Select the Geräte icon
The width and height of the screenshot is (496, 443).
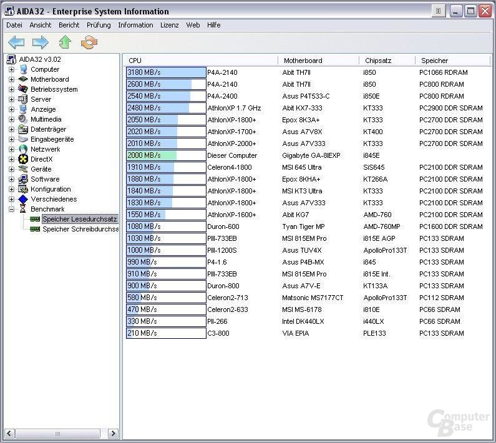point(23,169)
